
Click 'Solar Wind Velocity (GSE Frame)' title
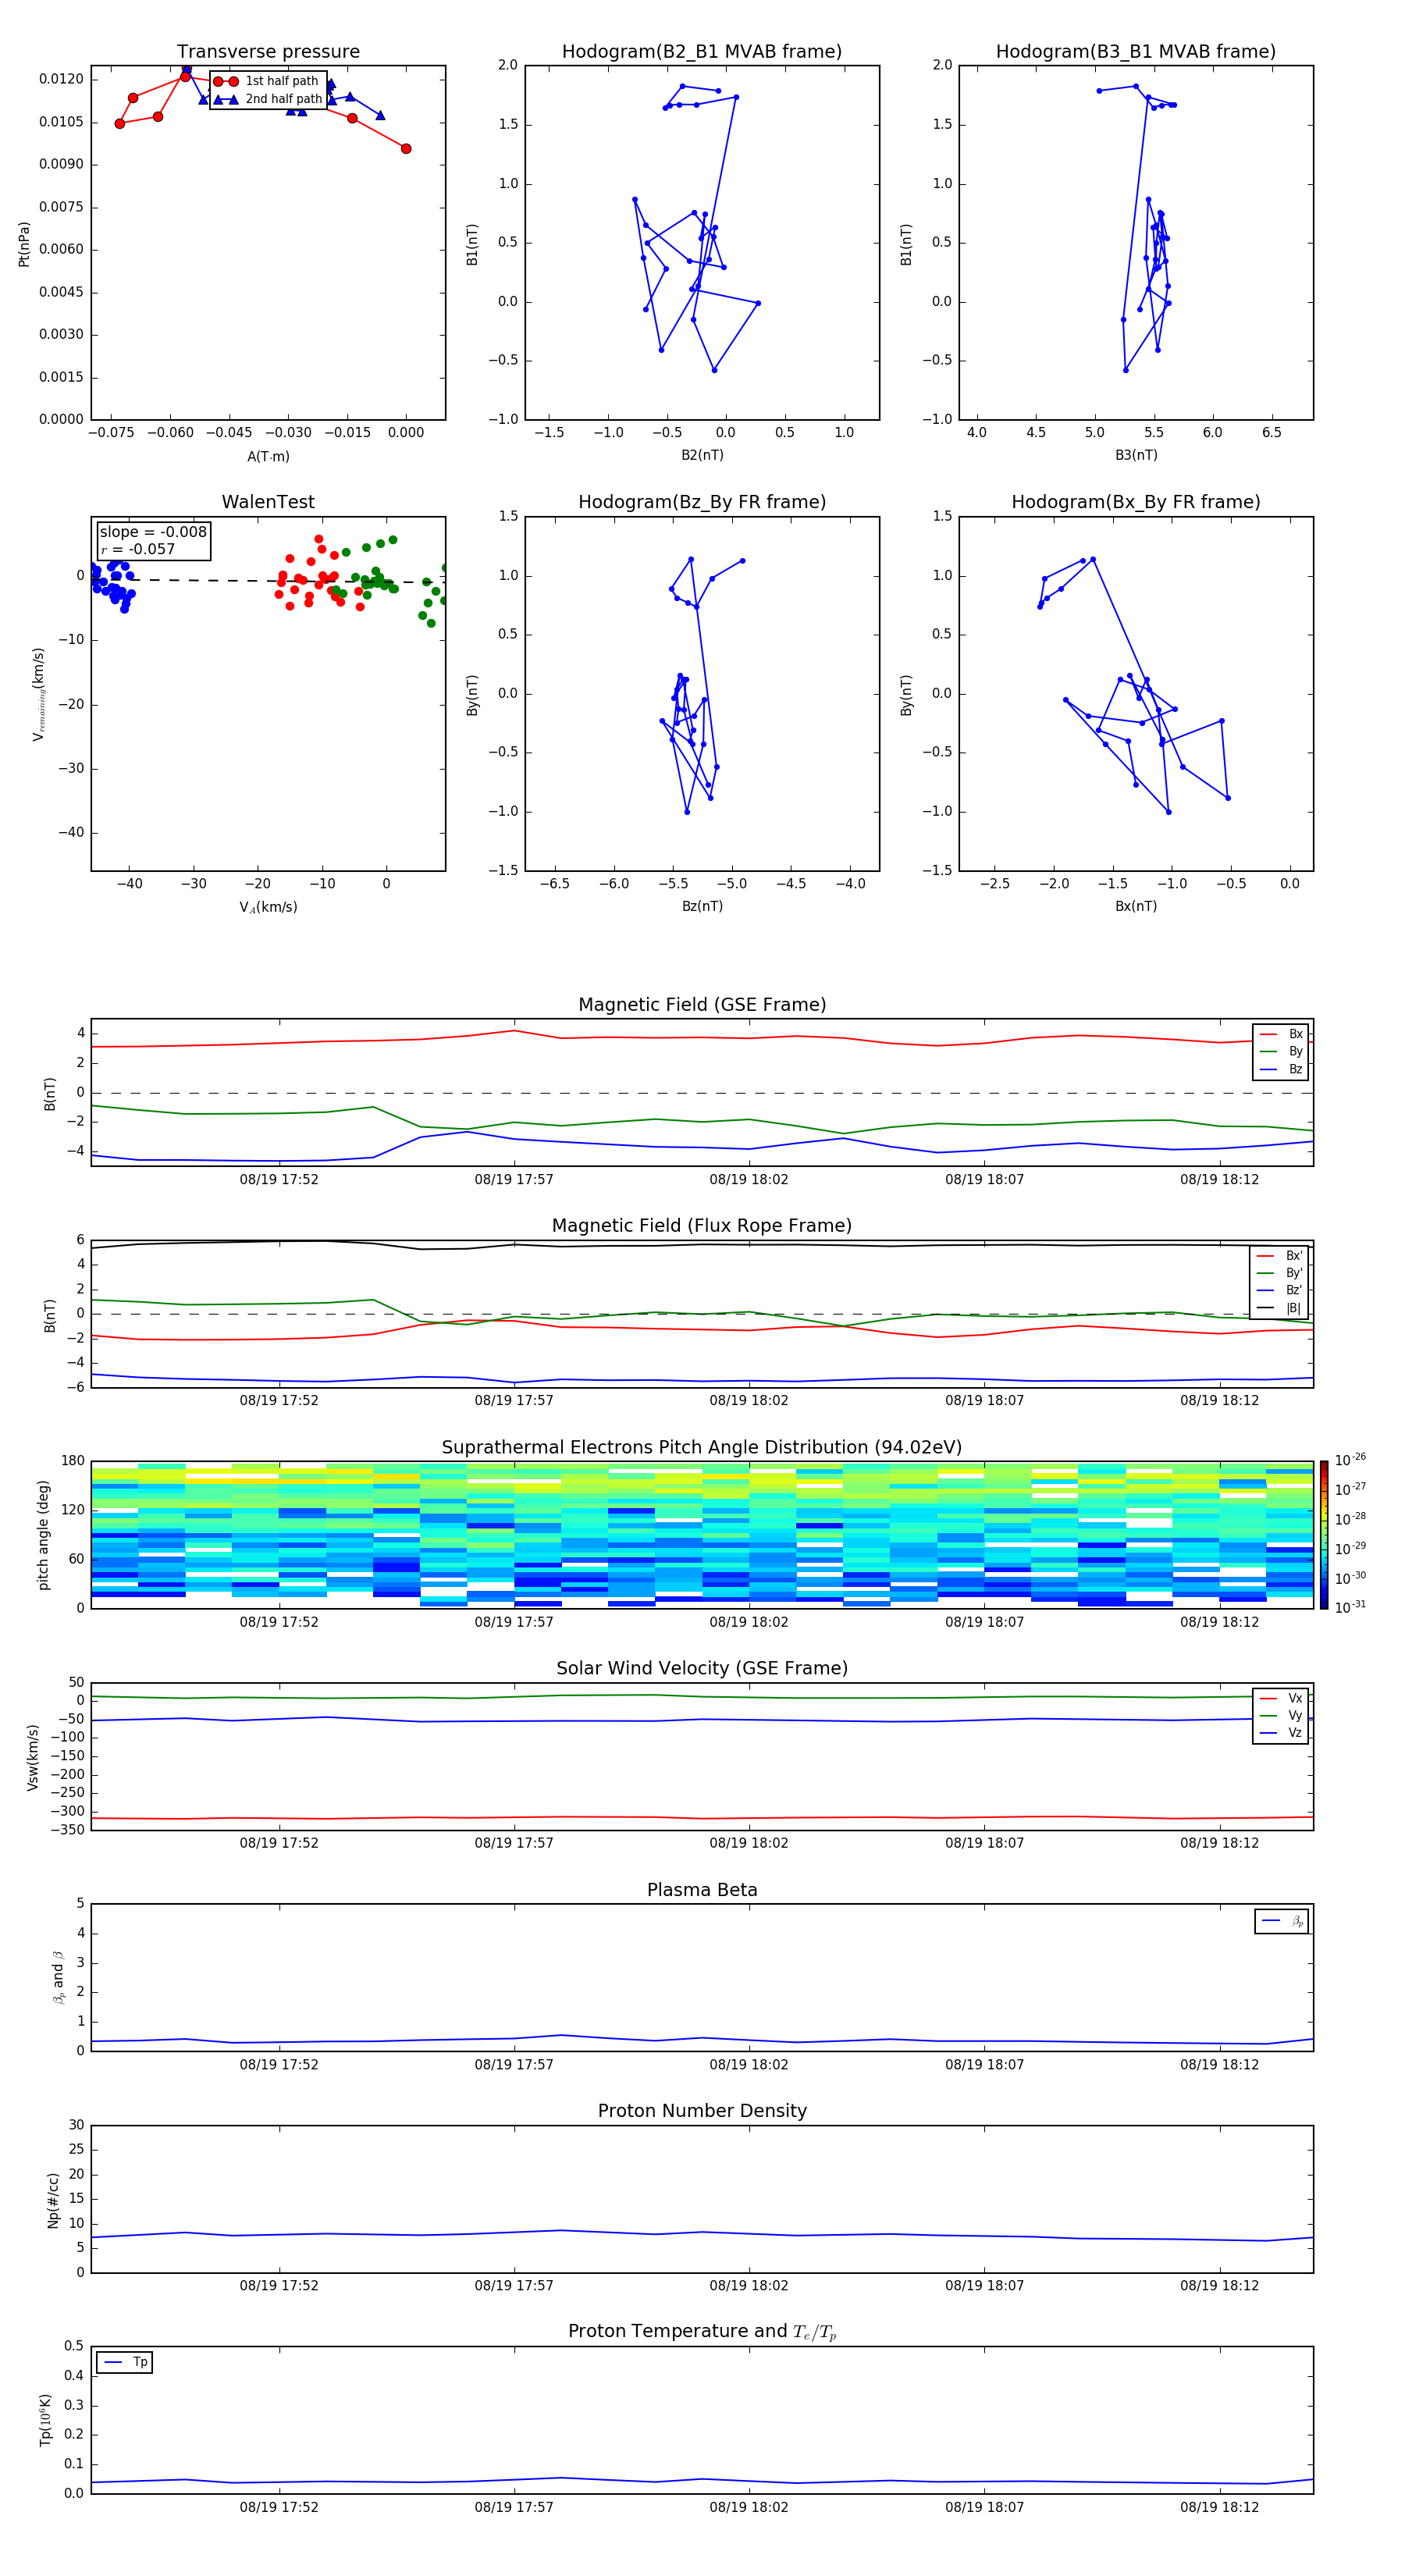(702, 1669)
